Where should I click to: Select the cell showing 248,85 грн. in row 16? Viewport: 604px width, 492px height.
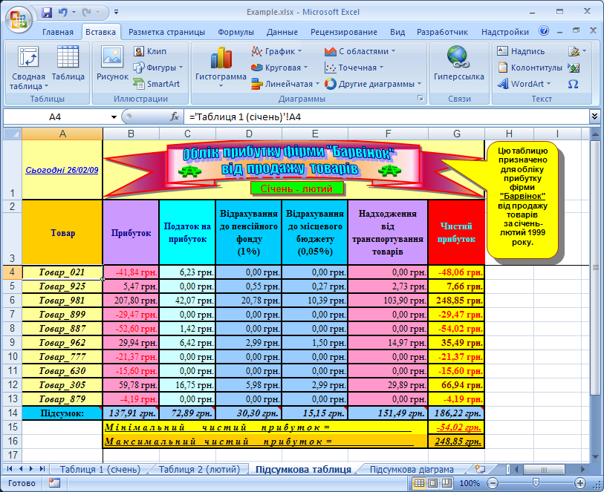(x=456, y=442)
